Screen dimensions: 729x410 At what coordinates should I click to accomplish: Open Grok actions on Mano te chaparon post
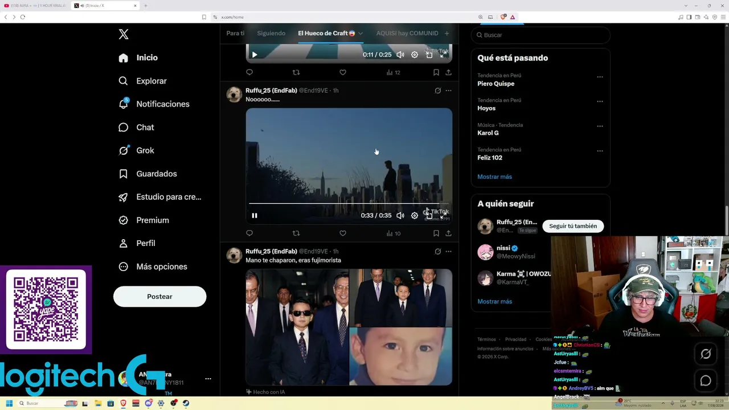[x=437, y=251]
